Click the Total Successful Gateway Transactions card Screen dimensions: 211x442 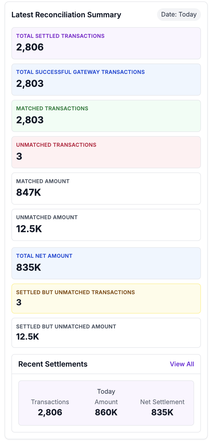(x=106, y=79)
